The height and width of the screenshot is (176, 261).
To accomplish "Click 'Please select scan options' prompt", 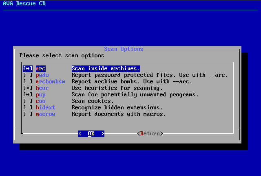I will point(62,55).
